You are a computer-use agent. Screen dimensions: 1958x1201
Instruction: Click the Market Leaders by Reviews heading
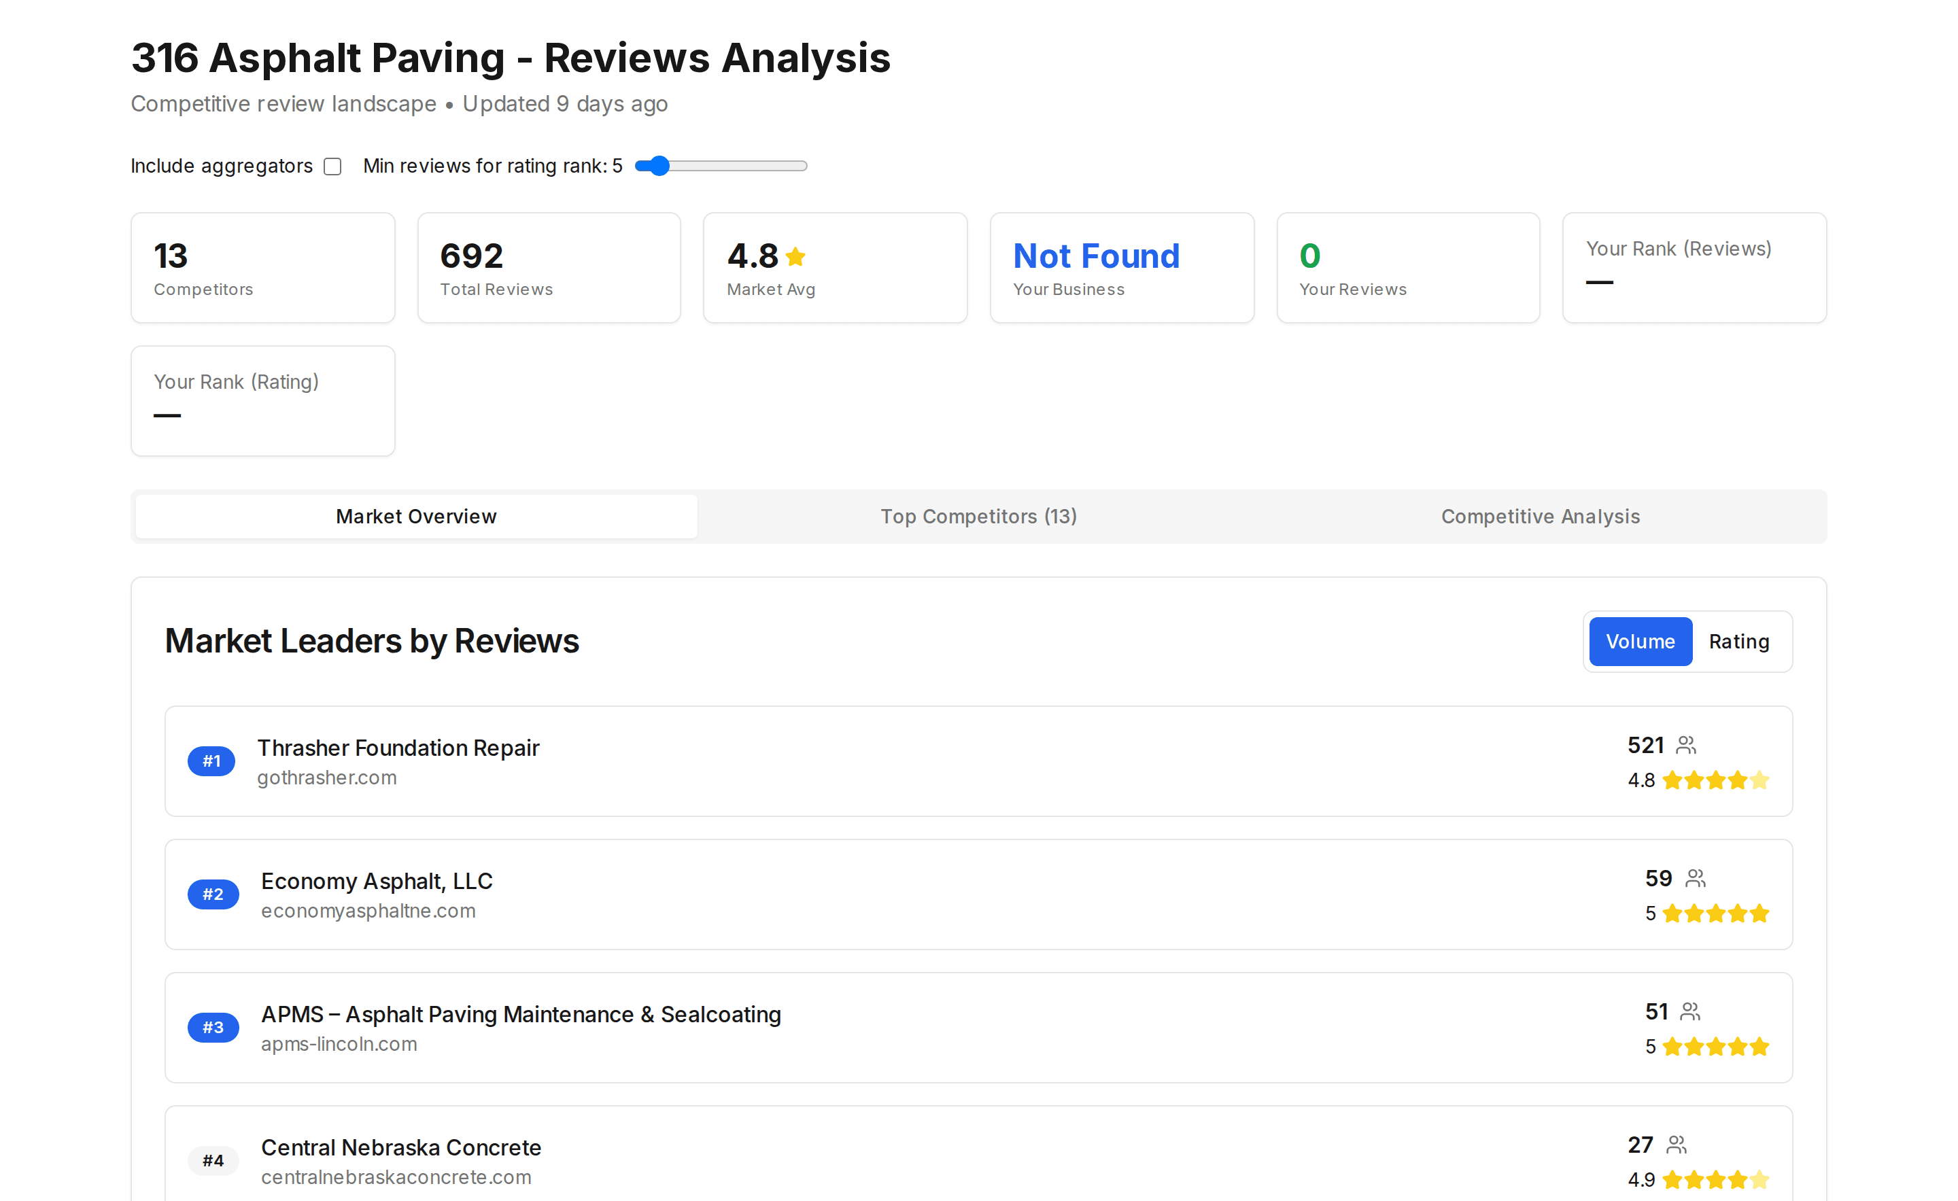[372, 641]
